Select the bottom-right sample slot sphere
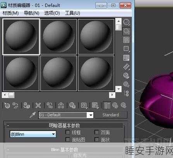This screenshot has height=158, width=173. [96, 73]
